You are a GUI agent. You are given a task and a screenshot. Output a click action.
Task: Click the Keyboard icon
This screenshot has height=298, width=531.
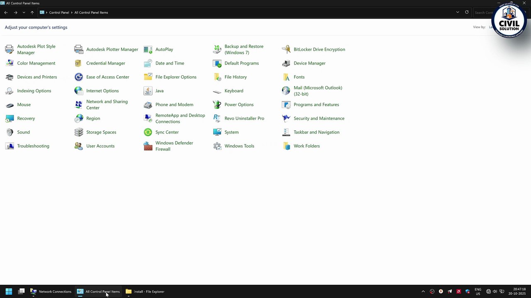point(217,91)
